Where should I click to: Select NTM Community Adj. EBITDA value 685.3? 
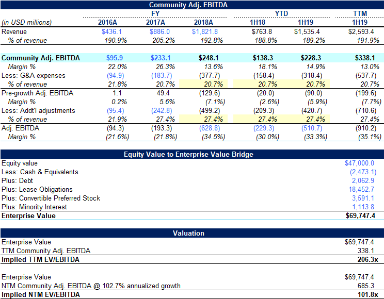[366, 286]
